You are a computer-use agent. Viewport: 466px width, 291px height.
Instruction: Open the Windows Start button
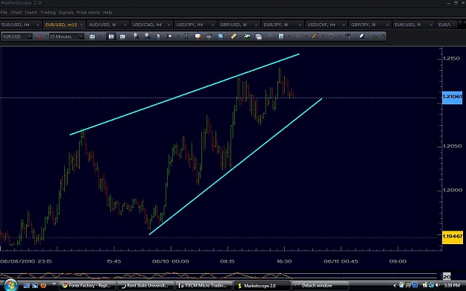click(x=10, y=285)
